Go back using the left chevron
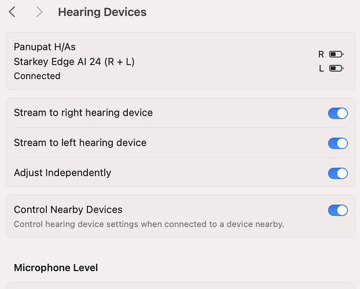 [12, 12]
